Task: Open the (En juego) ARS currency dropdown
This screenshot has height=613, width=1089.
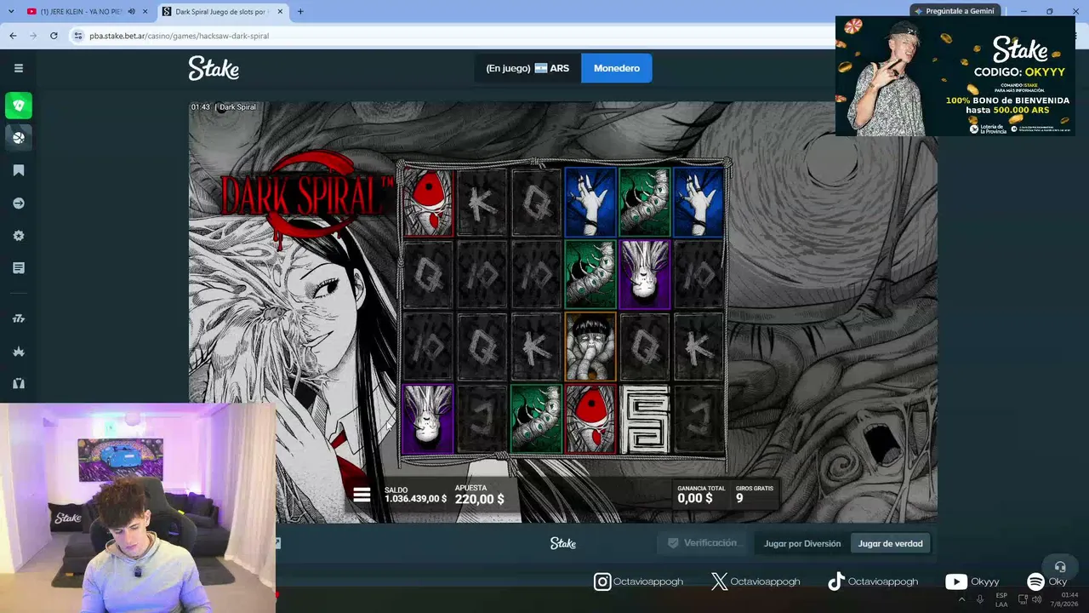Action: [x=527, y=68]
